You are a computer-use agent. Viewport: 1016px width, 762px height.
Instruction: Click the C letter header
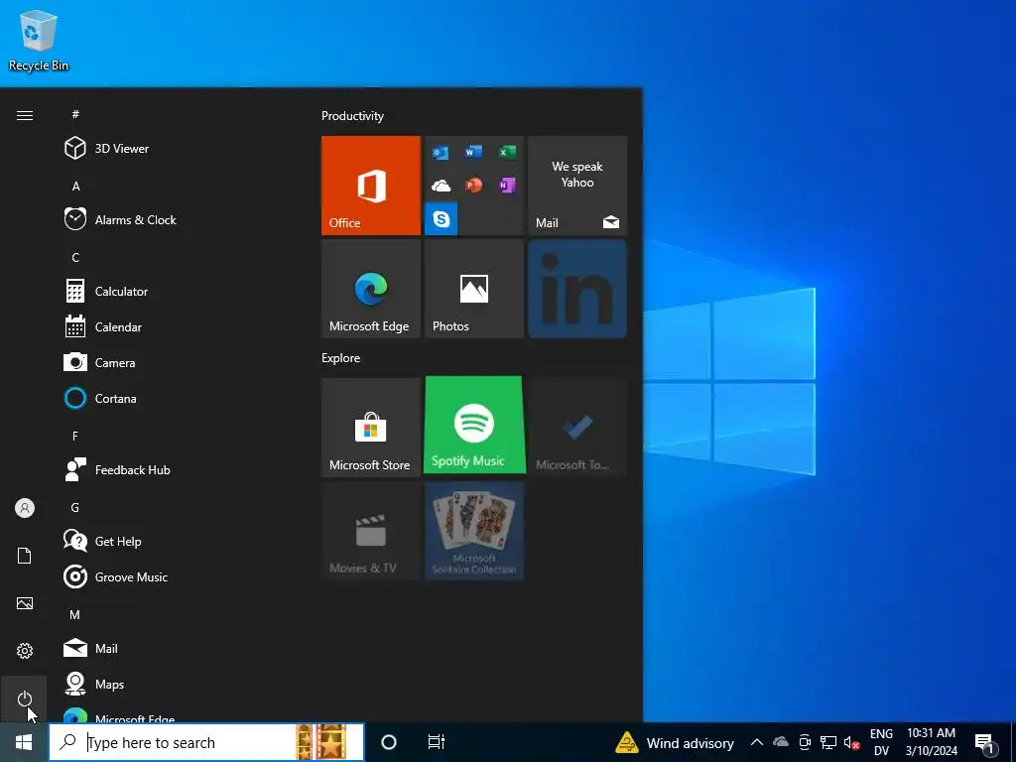point(75,257)
